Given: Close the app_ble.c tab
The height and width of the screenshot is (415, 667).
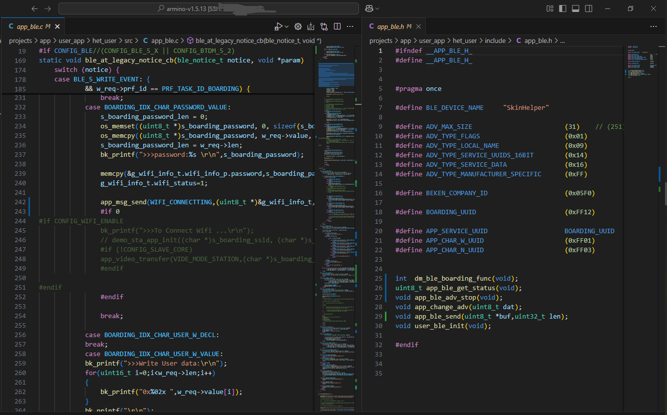Looking at the screenshot, I should pos(58,26).
